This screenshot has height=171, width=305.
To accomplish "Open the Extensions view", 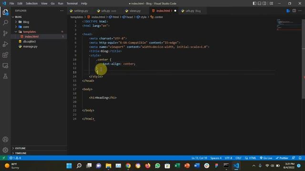I will click(x=5, y=55).
